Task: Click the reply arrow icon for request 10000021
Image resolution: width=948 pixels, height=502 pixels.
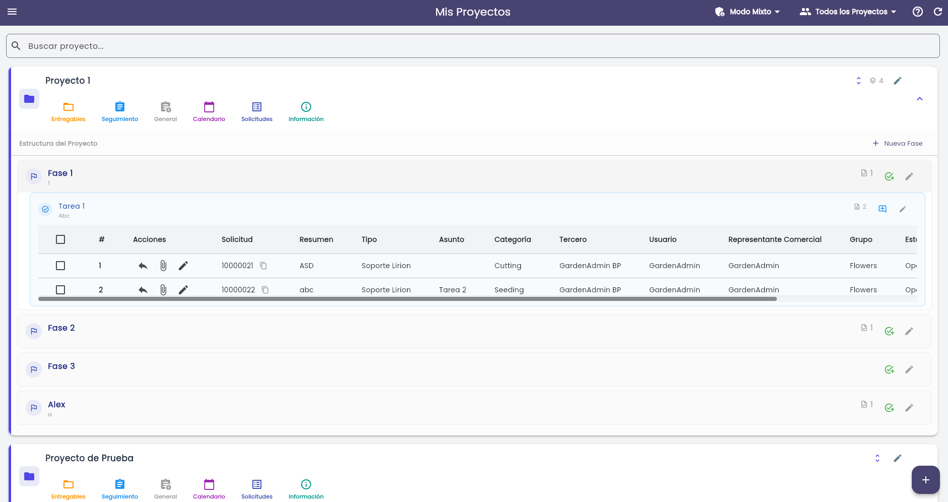Action: point(143,266)
